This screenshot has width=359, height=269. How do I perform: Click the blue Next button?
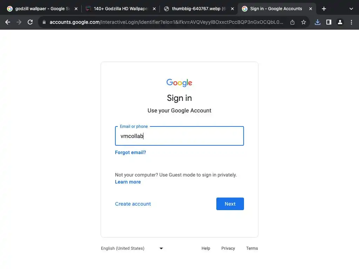pyautogui.click(x=230, y=204)
